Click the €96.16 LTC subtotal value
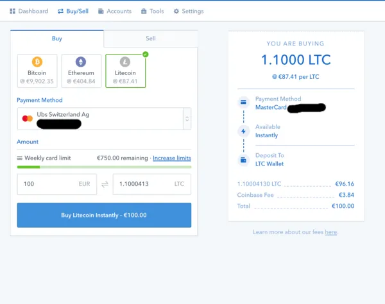The height and width of the screenshot is (304, 385). 345,184
